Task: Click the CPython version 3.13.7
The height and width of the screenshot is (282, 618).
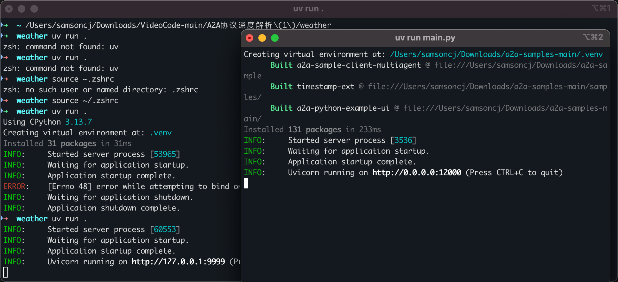Action: 79,122
